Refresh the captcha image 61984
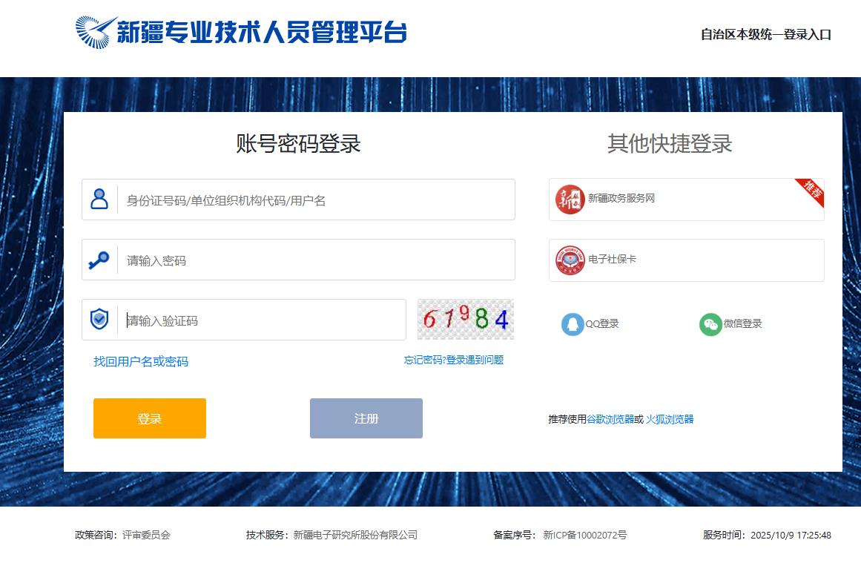The height and width of the screenshot is (563, 861). (x=465, y=320)
